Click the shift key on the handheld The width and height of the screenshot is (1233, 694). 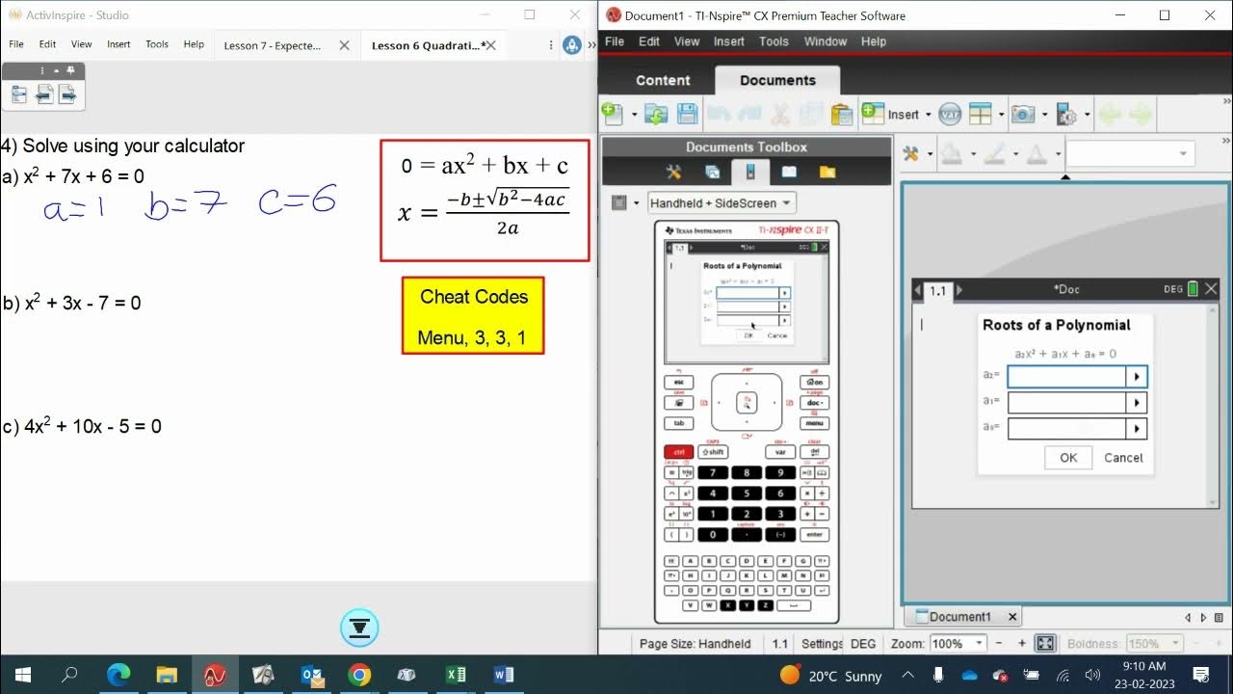(713, 452)
